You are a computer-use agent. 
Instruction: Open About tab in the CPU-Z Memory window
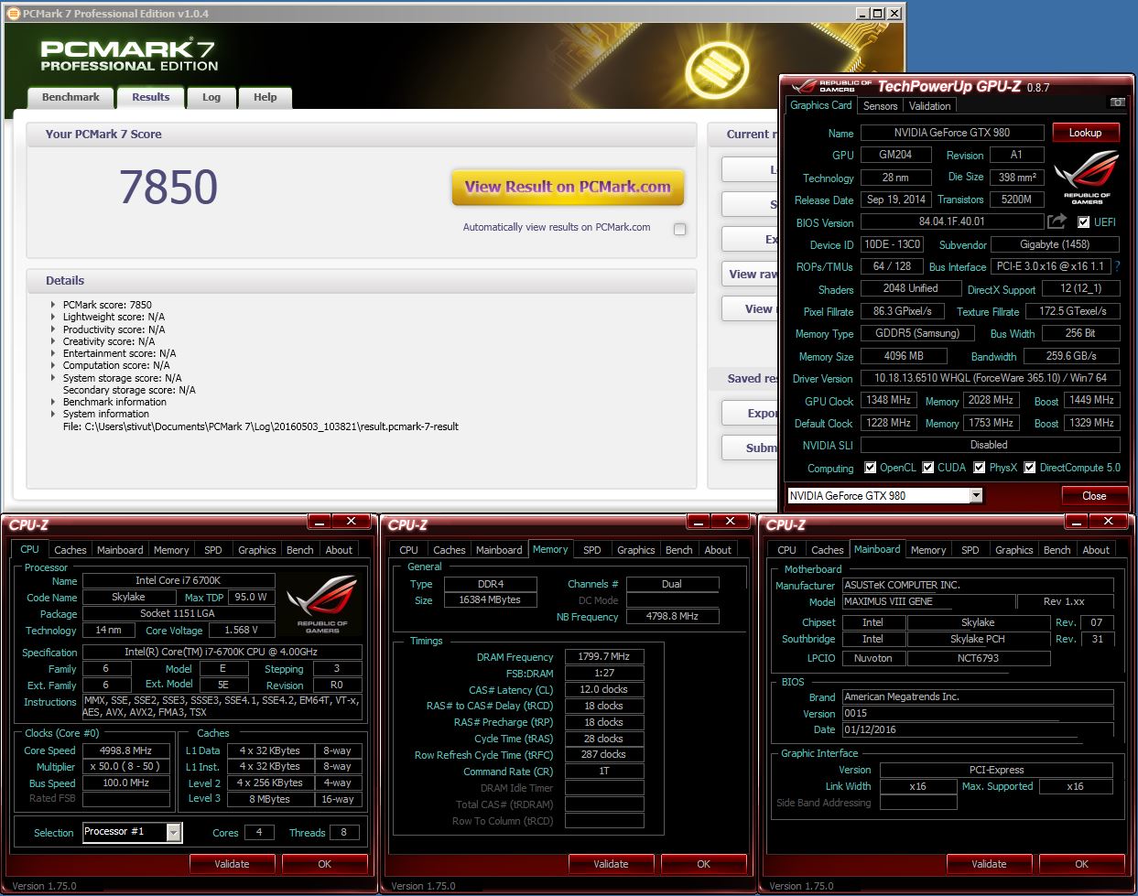[x=718, y=550]
